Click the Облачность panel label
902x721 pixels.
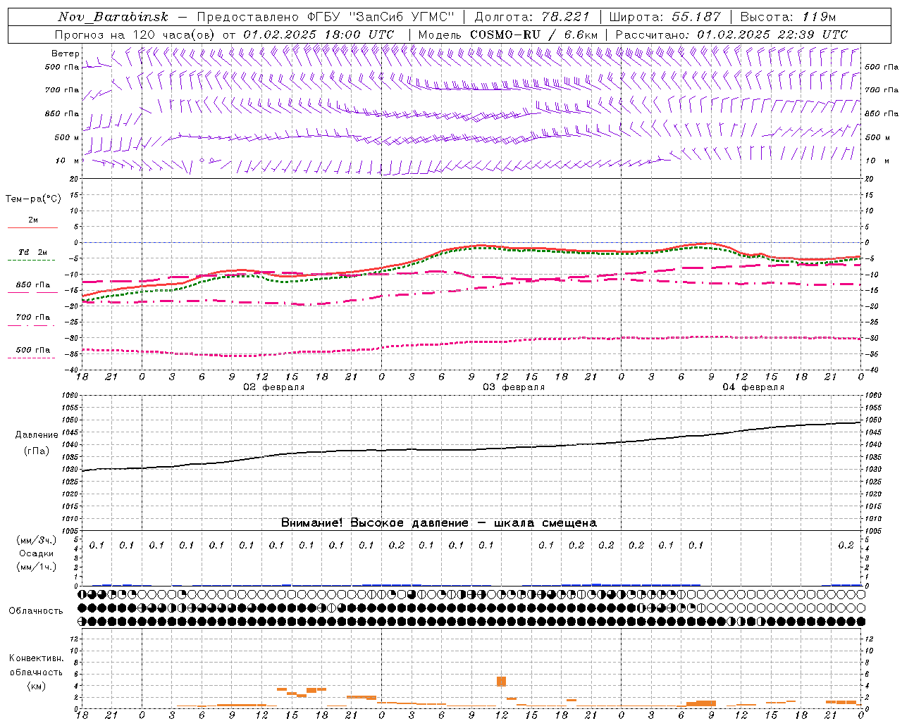36,611
